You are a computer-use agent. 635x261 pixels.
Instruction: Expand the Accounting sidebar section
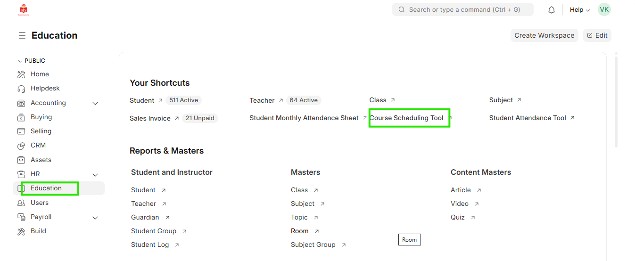pyautogui.click(x=95, y=103)
